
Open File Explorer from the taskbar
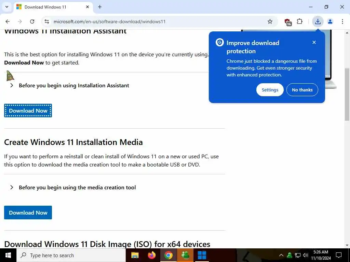click(x=135, y=255)
